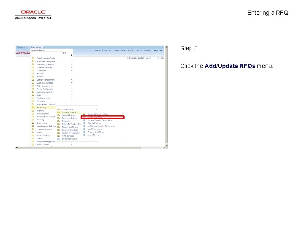Click folder icon beside Purchase Orders
The image size is (304, 228).
[58, 118]
